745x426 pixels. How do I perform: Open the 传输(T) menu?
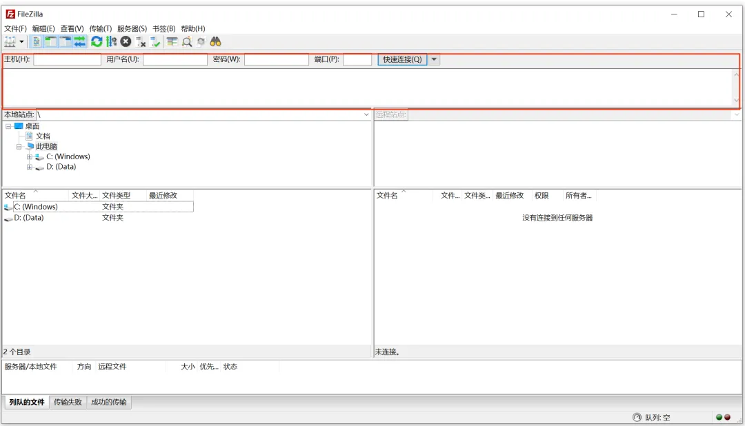pyautogui.click(x=100, y=28)
